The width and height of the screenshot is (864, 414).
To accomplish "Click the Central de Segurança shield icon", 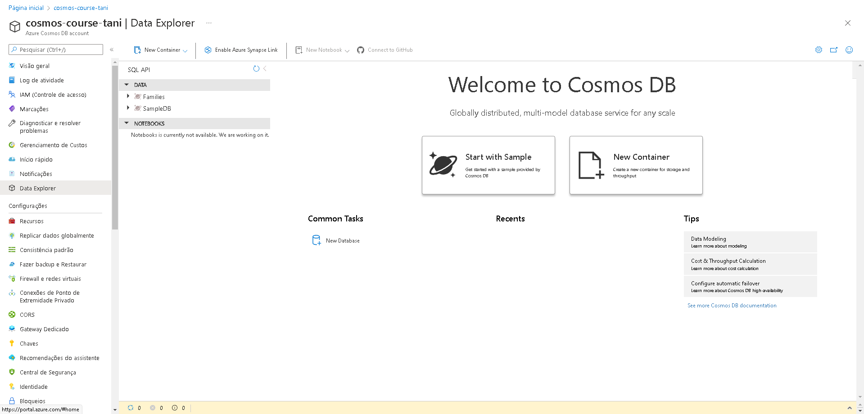I will pyautogui.click(x=12, y=372).
